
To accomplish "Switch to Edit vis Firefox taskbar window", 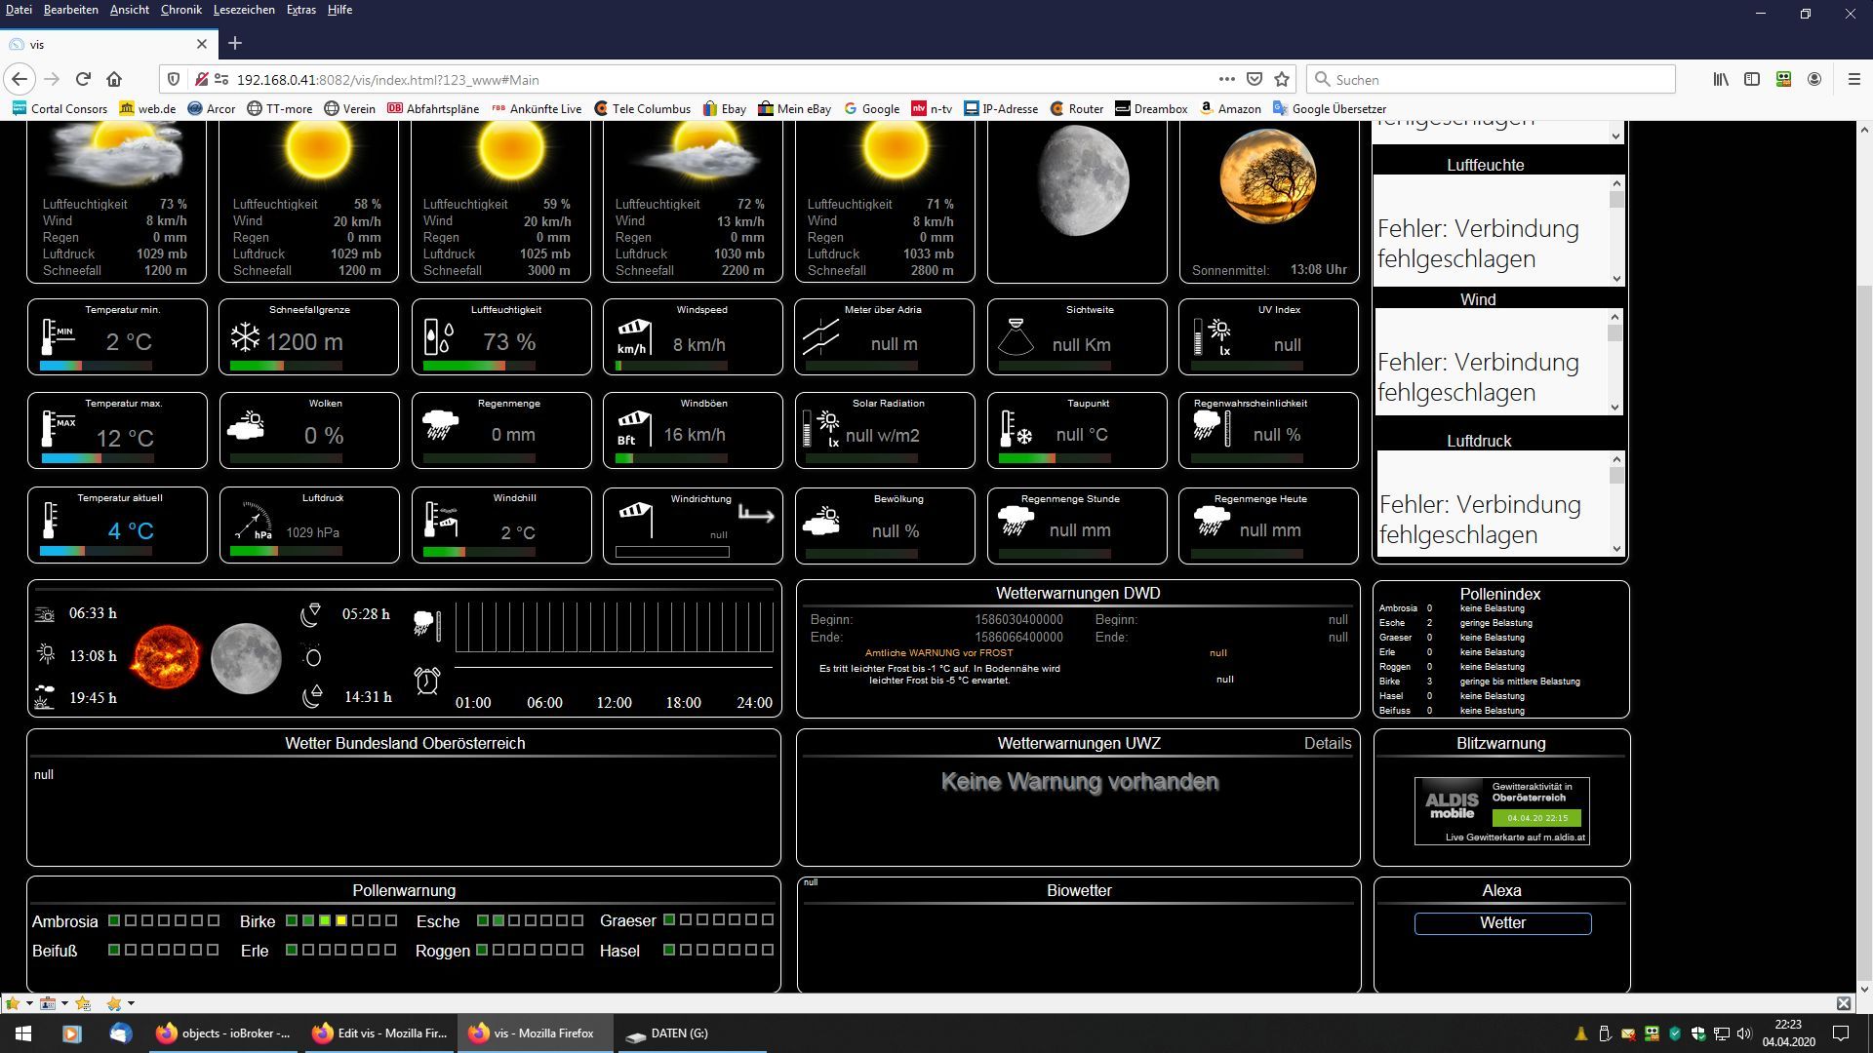I will pos(379,1033).
